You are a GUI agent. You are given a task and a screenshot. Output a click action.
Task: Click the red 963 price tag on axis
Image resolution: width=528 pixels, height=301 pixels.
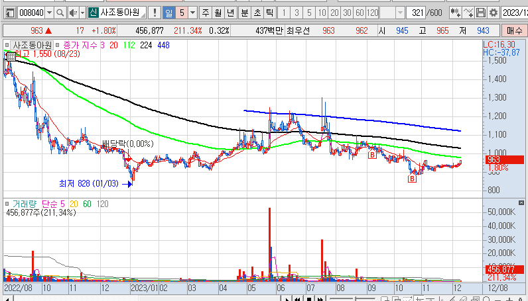pos(504,159)
